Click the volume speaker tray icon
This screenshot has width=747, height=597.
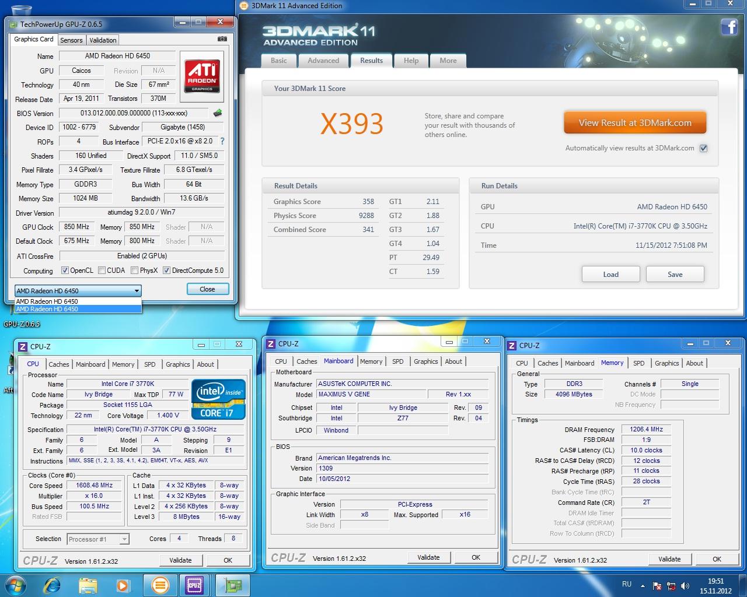tap(684, 586)
